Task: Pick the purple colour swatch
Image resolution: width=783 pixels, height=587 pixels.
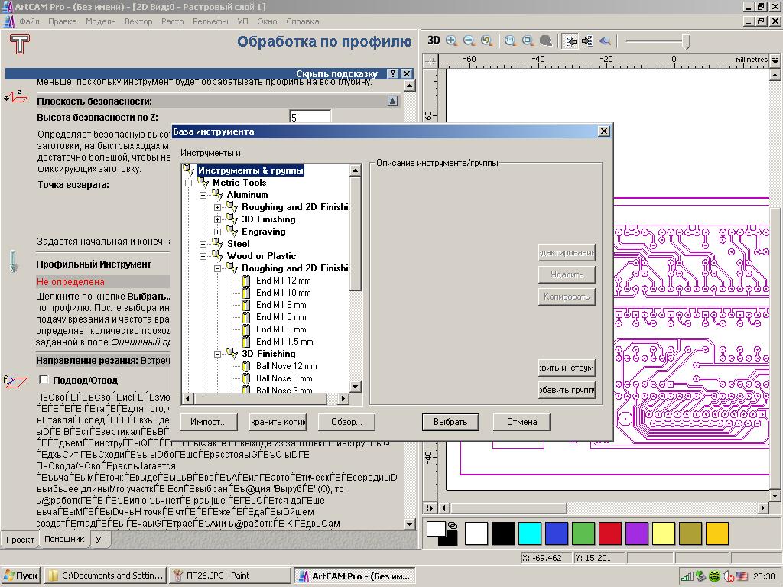Action: 637,533
